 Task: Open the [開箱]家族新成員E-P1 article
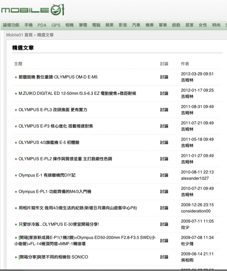coord(85,240)
